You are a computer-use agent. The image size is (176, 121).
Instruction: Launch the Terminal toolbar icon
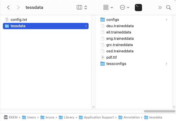tap(138, 7)
